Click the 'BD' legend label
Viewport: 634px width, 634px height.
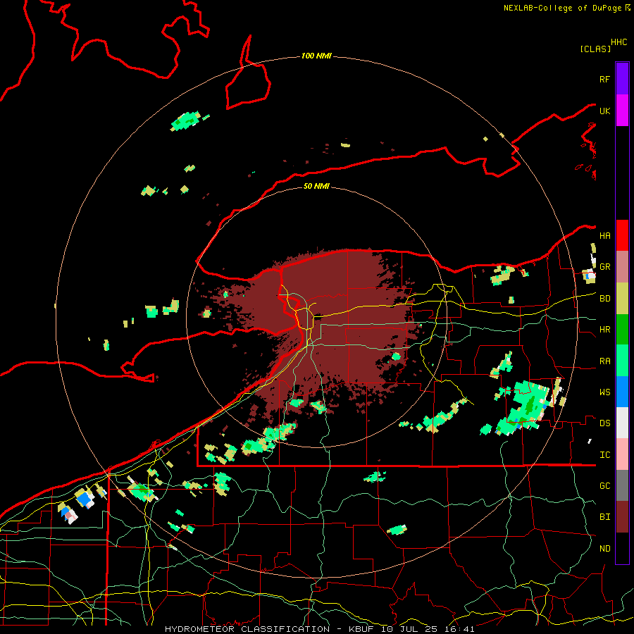(604, 299)
